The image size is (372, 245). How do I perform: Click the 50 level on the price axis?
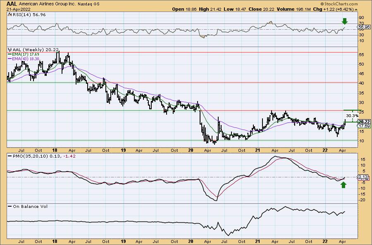point(362,64)
